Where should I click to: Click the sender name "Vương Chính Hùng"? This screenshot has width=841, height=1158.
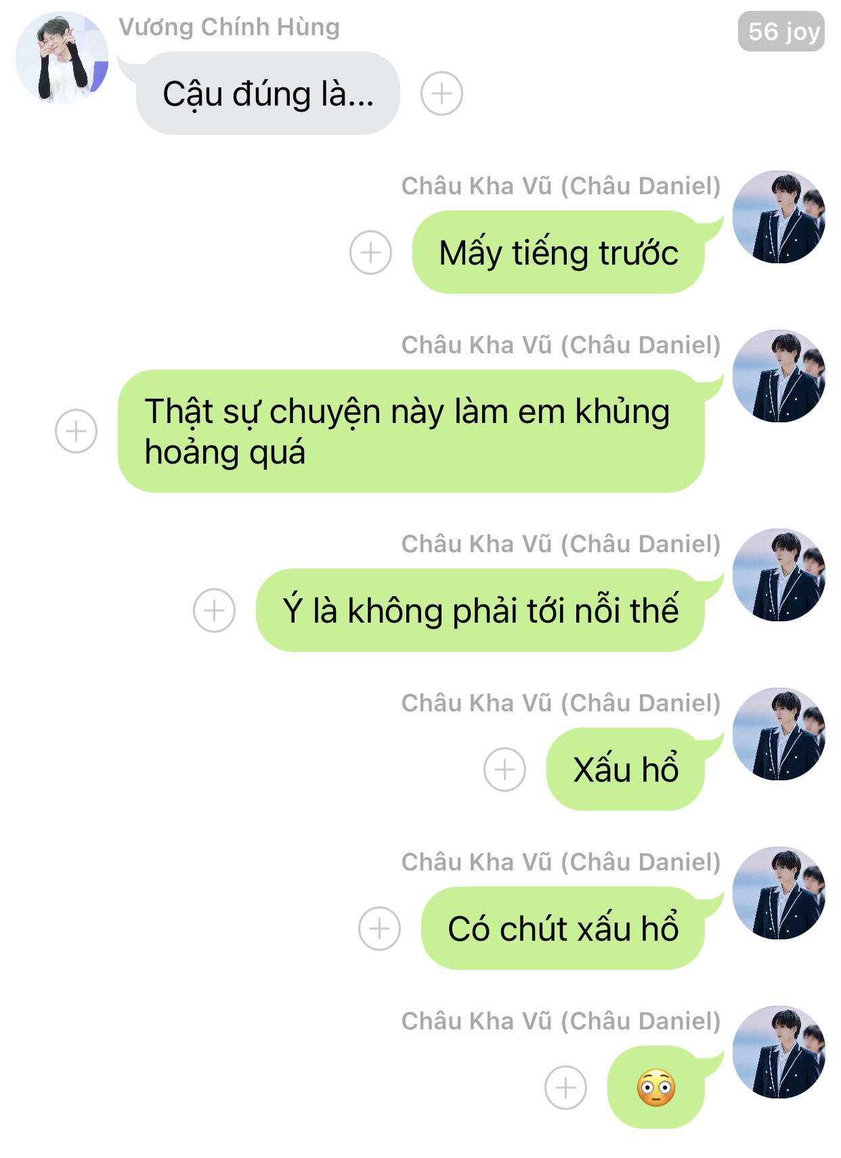click(230, 27)
